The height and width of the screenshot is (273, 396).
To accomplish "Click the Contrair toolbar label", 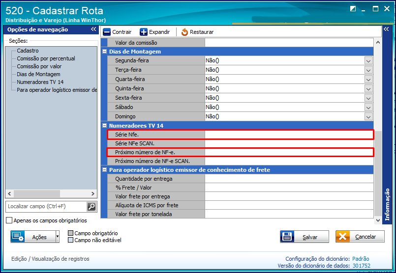I will coord(122,32).
